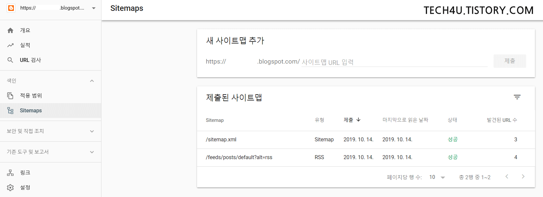Focus the 사이트맵 URL 입력 field
543x197 pixels.
pyautogui.click(x=394, y=62)
